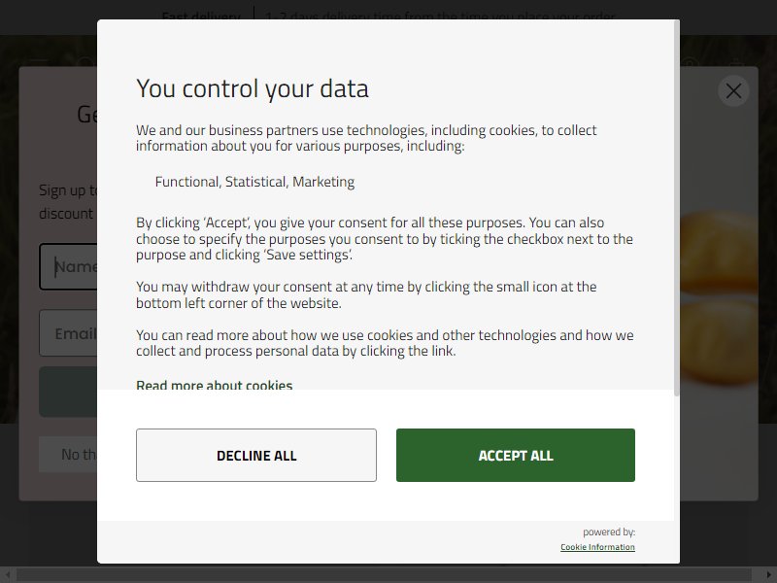The width and height of the screenshot is (777, 583).
Task: Click the page's horizontal scrollbar track
Action: point(388,575)
